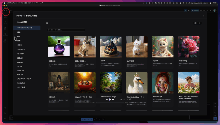Open the Flux Kontext Dev swan template

pyautogui.click(x=137, y=83)
